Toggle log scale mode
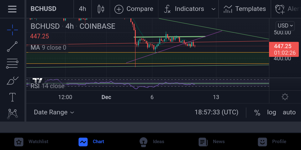Viewport: 301px width, 150px height. tap(272, 112)
